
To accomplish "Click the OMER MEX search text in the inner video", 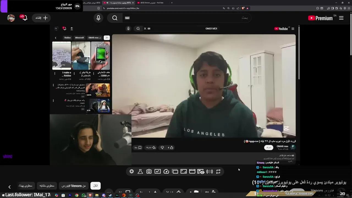I will (x=211, y=29).
